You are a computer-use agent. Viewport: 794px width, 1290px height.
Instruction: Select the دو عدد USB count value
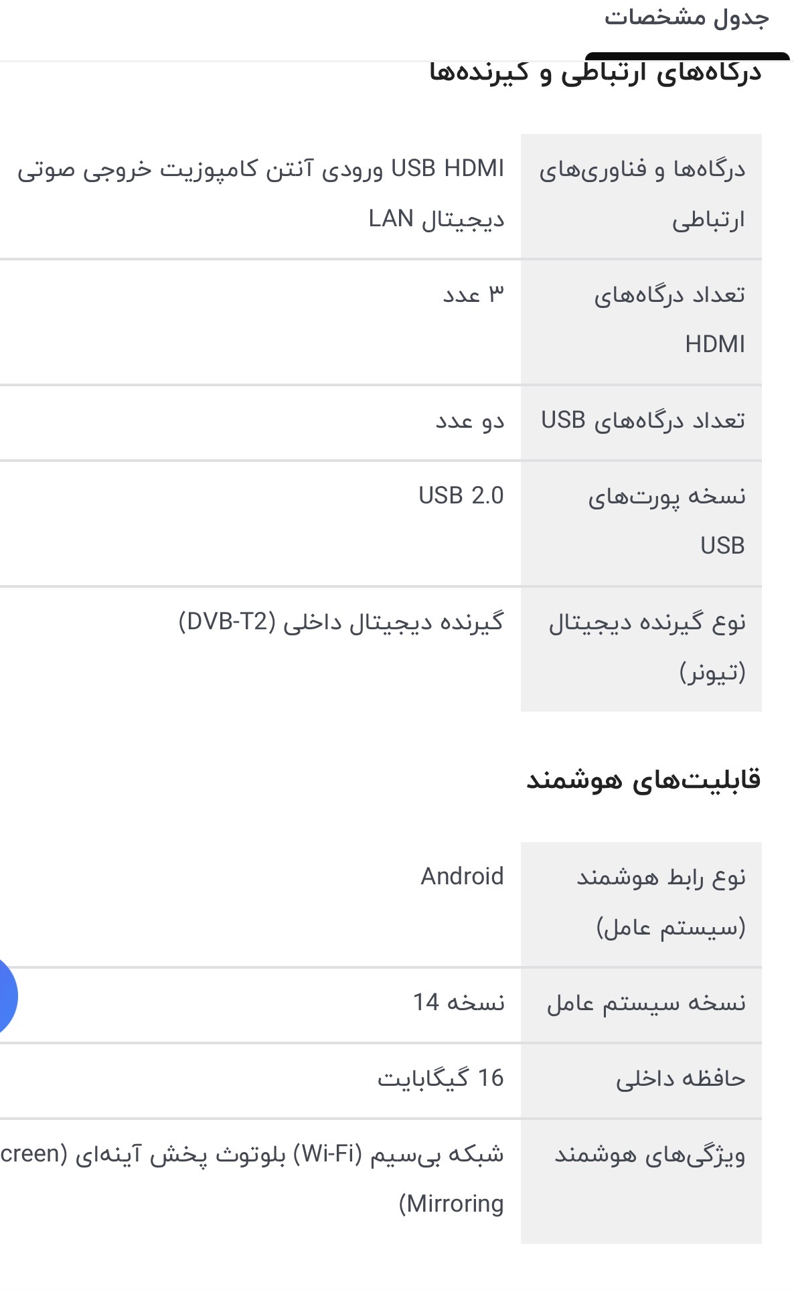pyautogui.click(x=469, y=421)
